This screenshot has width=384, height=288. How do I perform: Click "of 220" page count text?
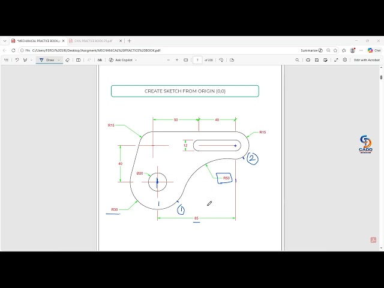pos(209,60)
